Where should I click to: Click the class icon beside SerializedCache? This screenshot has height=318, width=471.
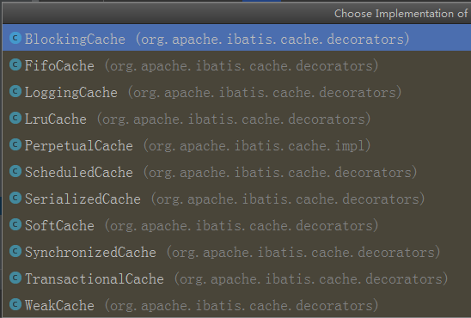click(15, 198)
